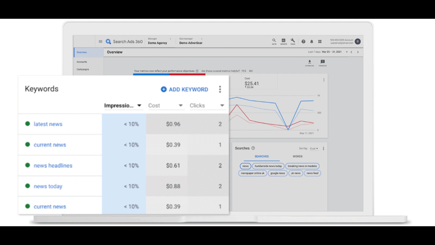This screenshot has width=435, height=245.
Task: Select Accounts in the left sidebar
Action: [x=82, y=62]
